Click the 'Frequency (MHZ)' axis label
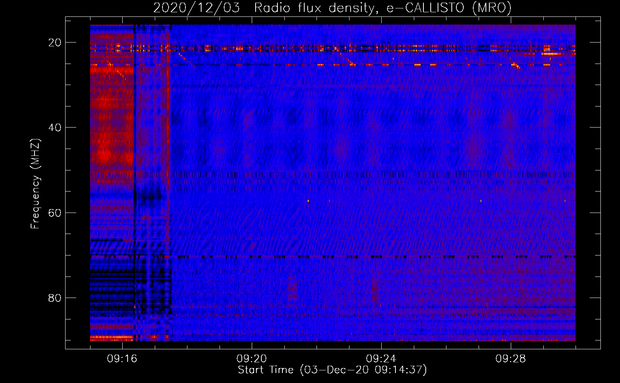 click(x=35, y=184)
